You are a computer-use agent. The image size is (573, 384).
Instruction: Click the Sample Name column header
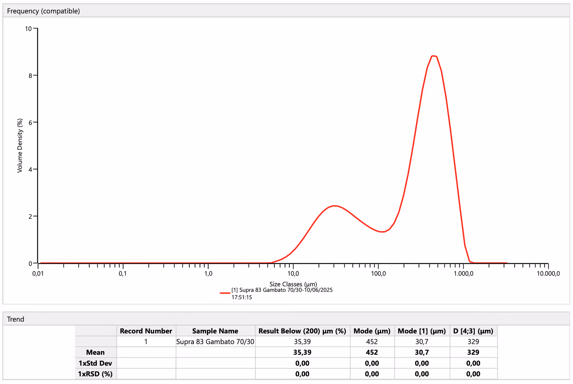[215, 331]
